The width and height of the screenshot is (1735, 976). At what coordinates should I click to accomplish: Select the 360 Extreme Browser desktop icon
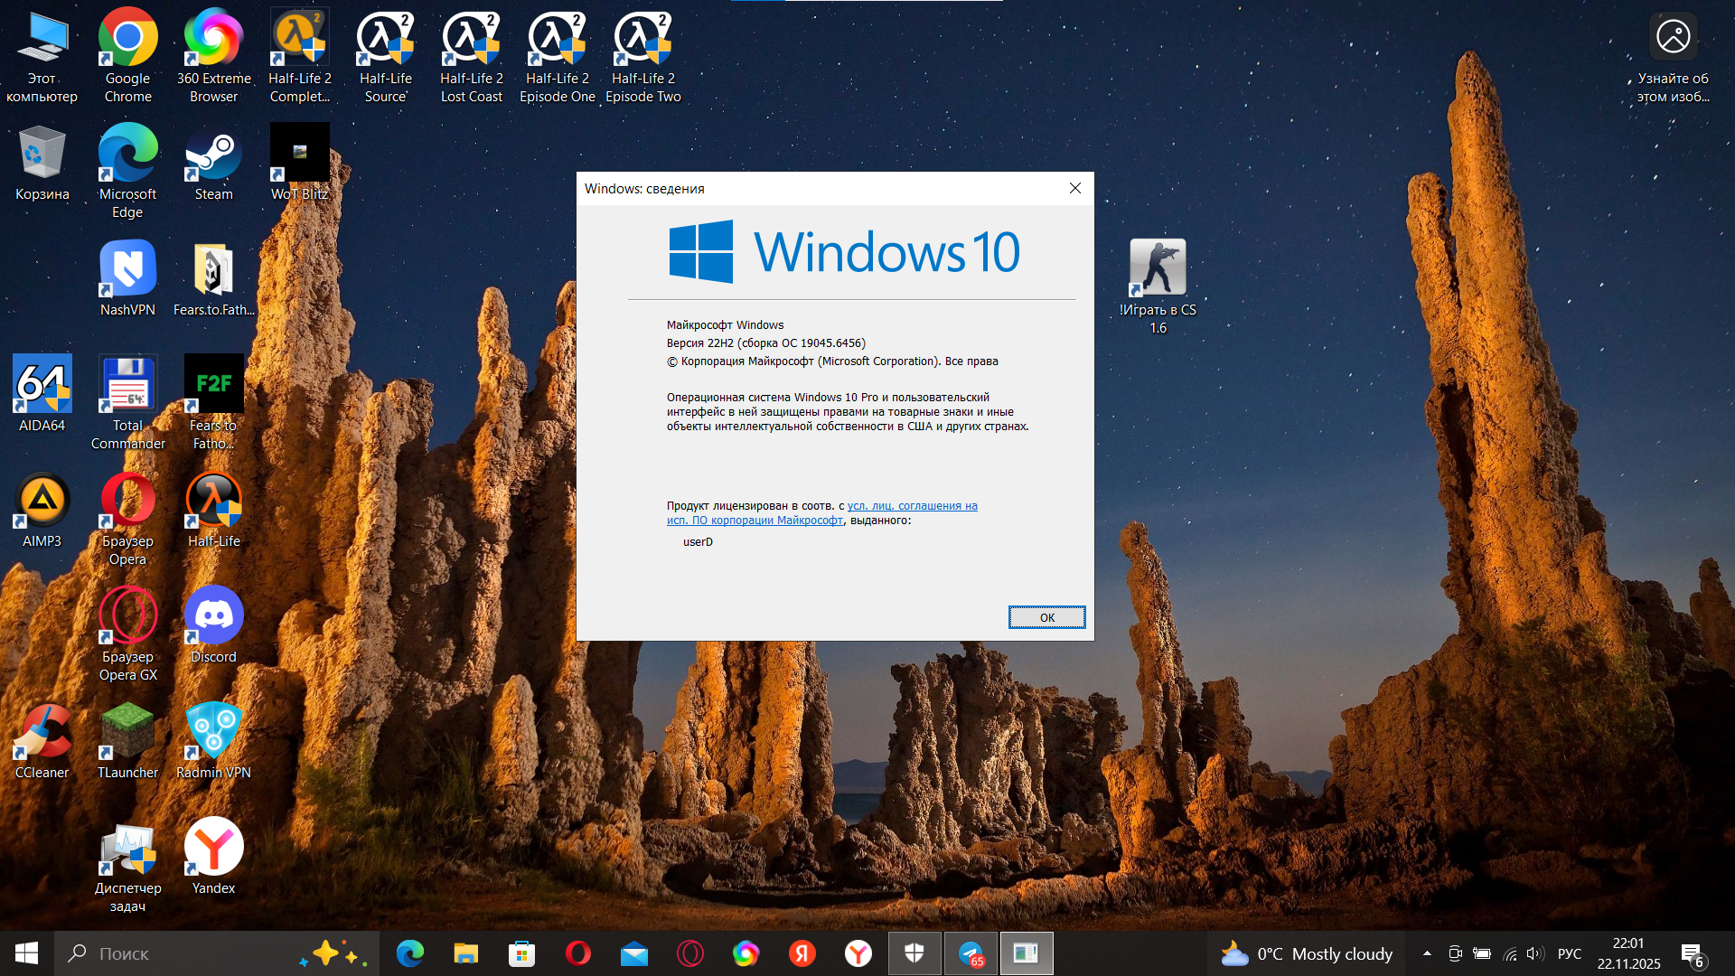point(213,56)
